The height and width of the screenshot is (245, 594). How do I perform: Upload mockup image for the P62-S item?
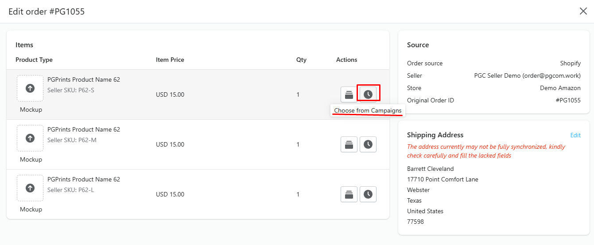click(30, 88)
